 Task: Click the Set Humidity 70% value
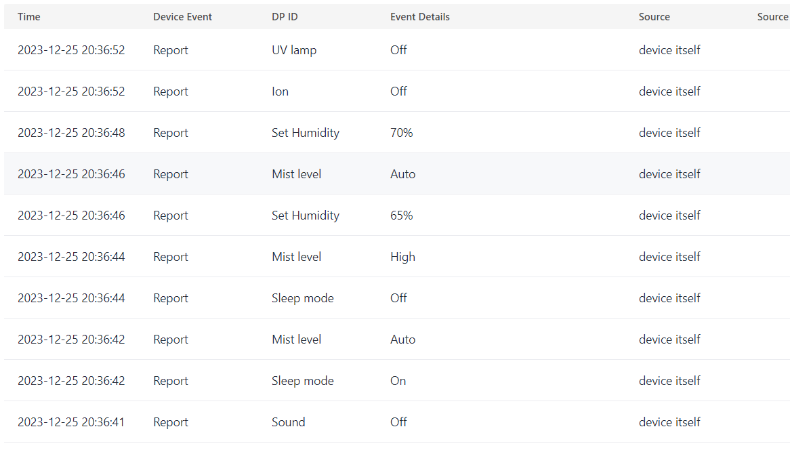point(402,133)
